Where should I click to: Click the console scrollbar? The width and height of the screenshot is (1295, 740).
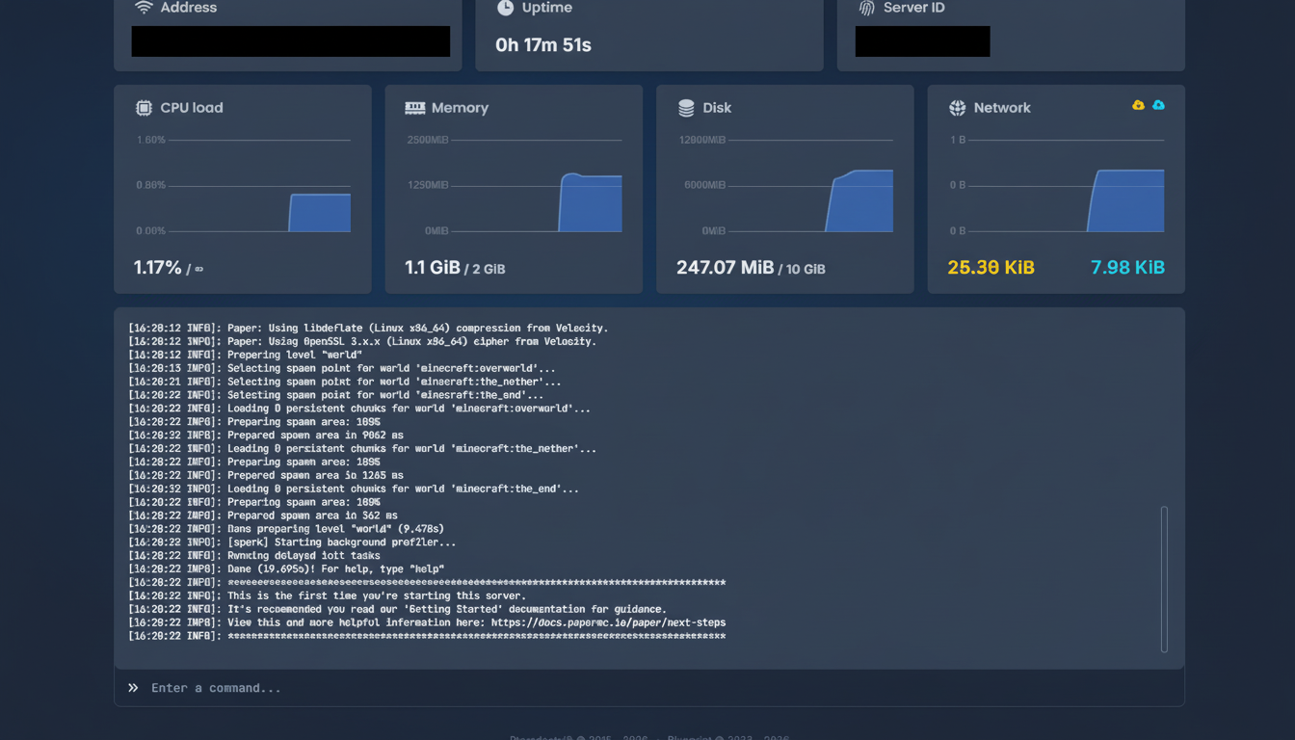tap(1164, 579)
